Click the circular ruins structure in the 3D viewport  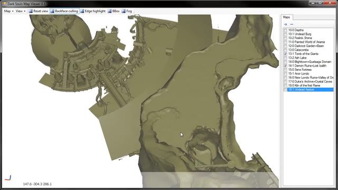point(86,62)
